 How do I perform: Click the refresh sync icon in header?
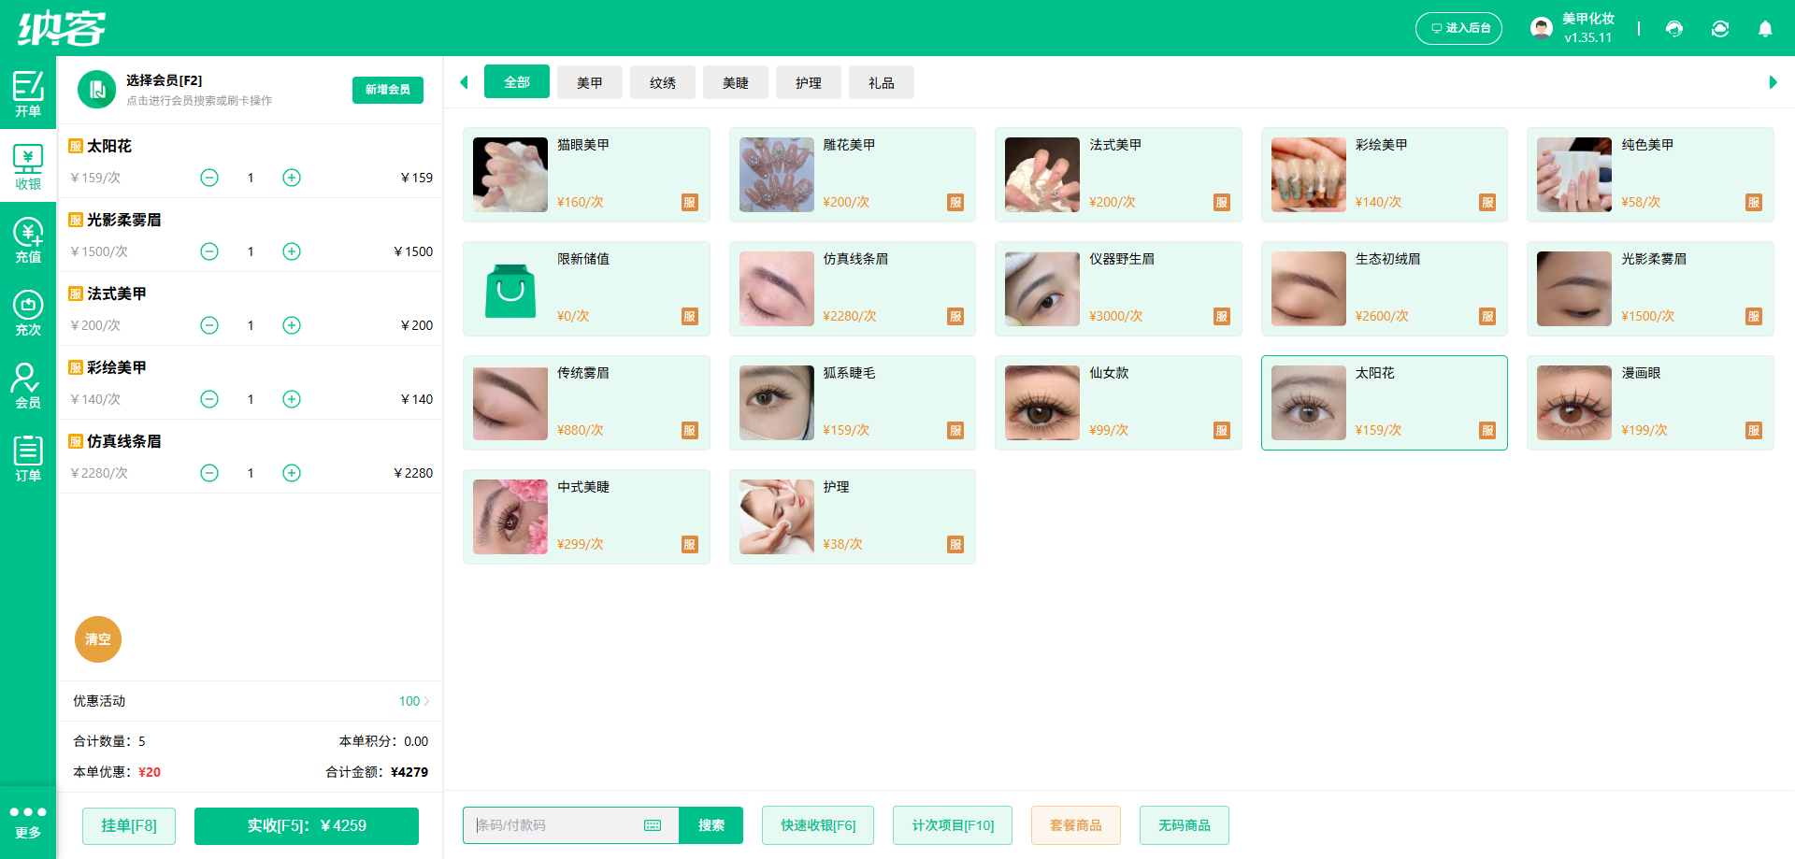(x=1720, y=28)
